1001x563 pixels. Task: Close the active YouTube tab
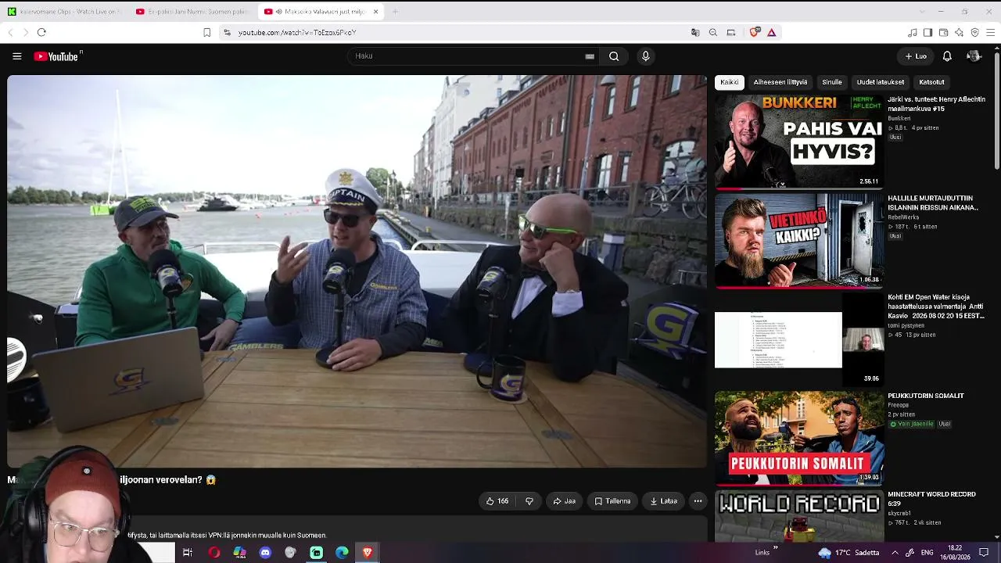point(375,12)
